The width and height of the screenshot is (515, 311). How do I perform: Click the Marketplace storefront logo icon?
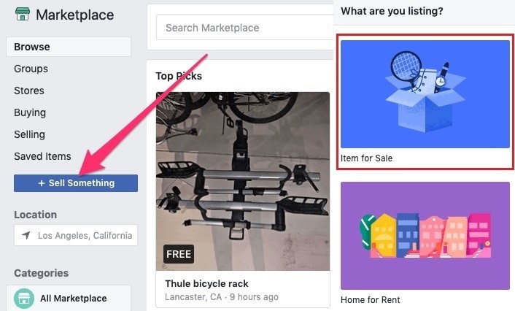pyautogui.click(x=22, y=15)
